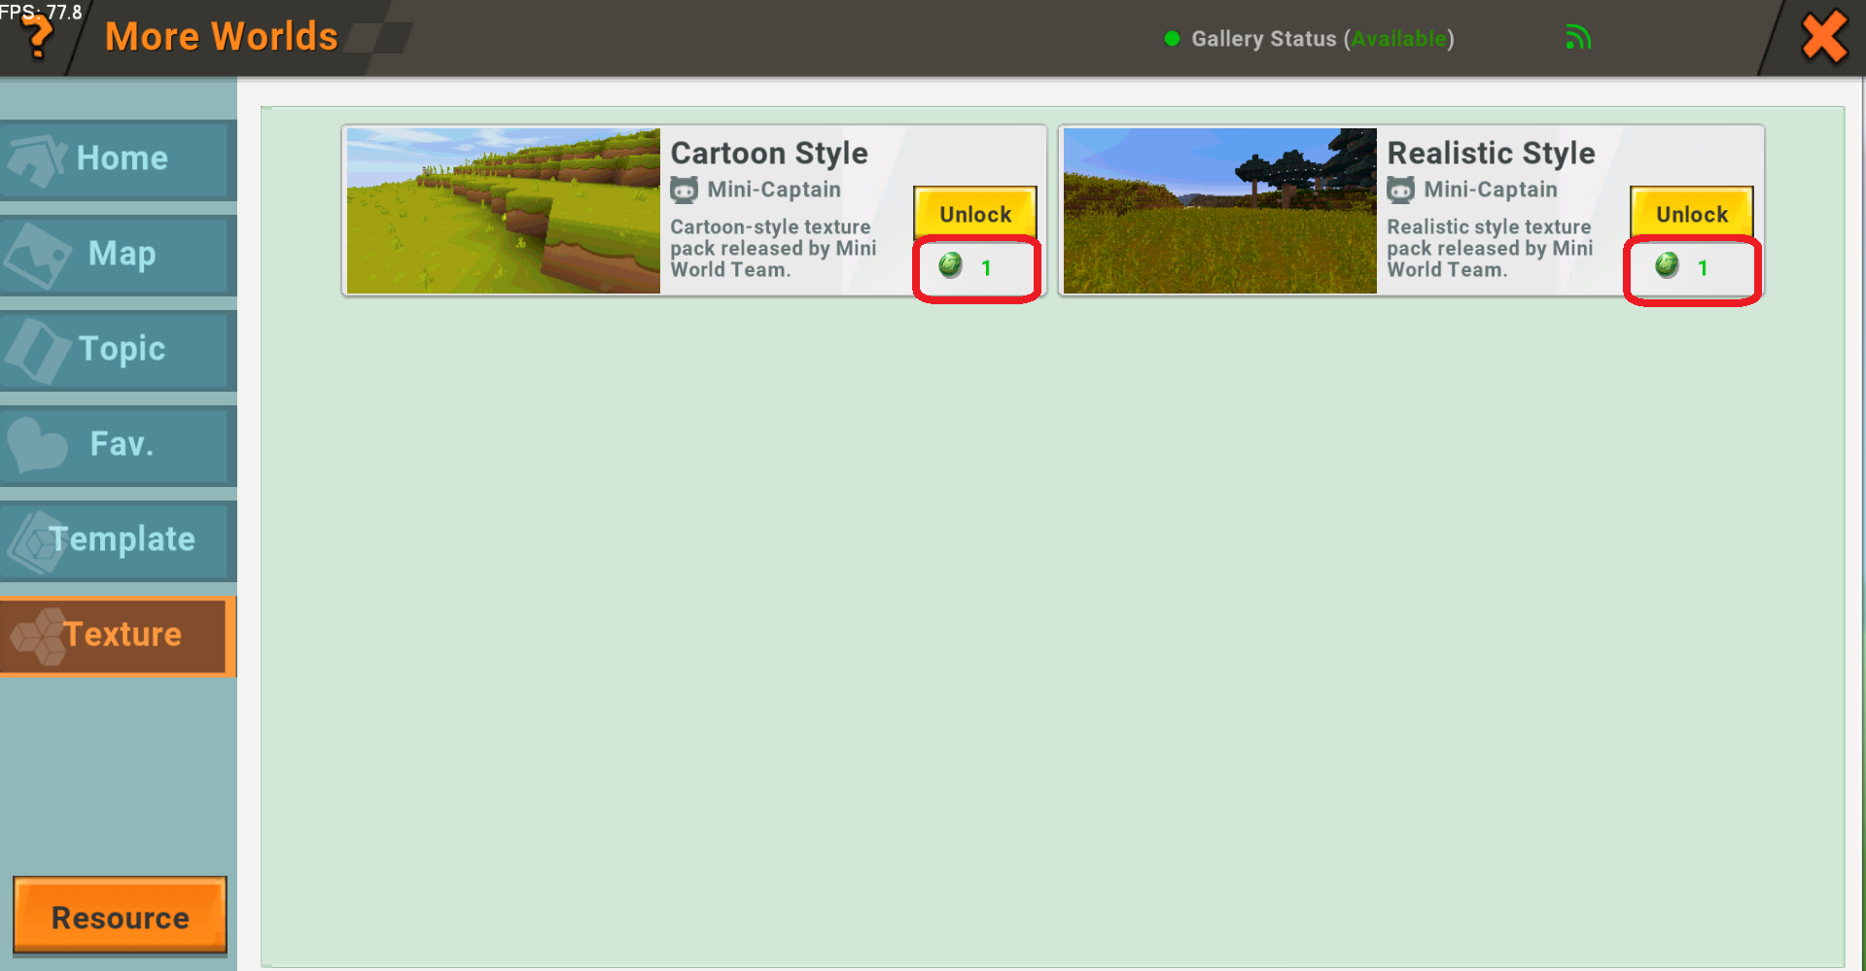
Task: Click the green bean coin under Cartoon Style
Action: coord(950,265)
